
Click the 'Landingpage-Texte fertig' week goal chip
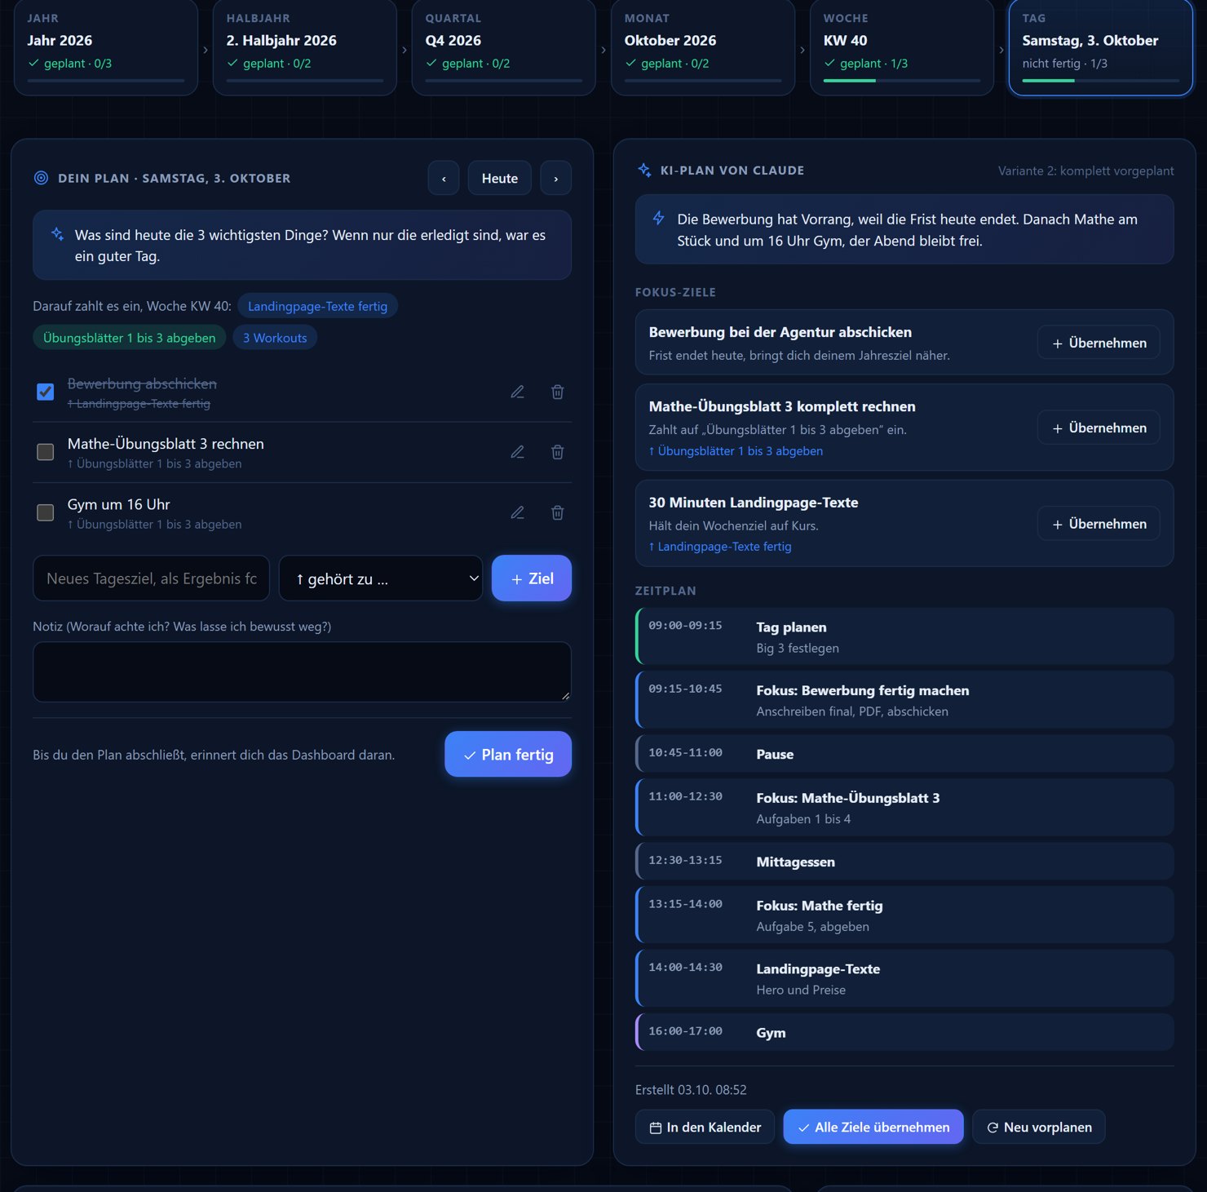317,306
